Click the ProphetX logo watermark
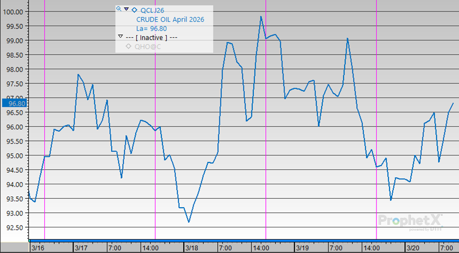Viewport: 459px width, 253px height. (x=410, y=220)
